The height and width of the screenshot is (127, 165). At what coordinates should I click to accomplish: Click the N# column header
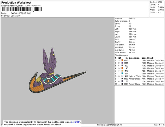coord(120,58)
